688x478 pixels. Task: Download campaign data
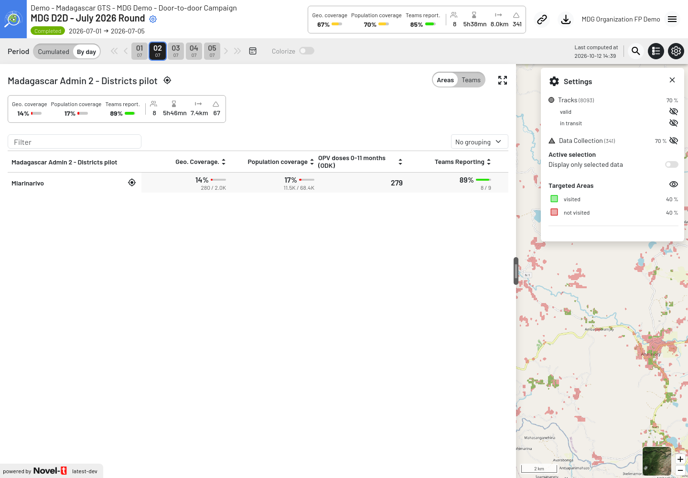click(x=566, y=20)
